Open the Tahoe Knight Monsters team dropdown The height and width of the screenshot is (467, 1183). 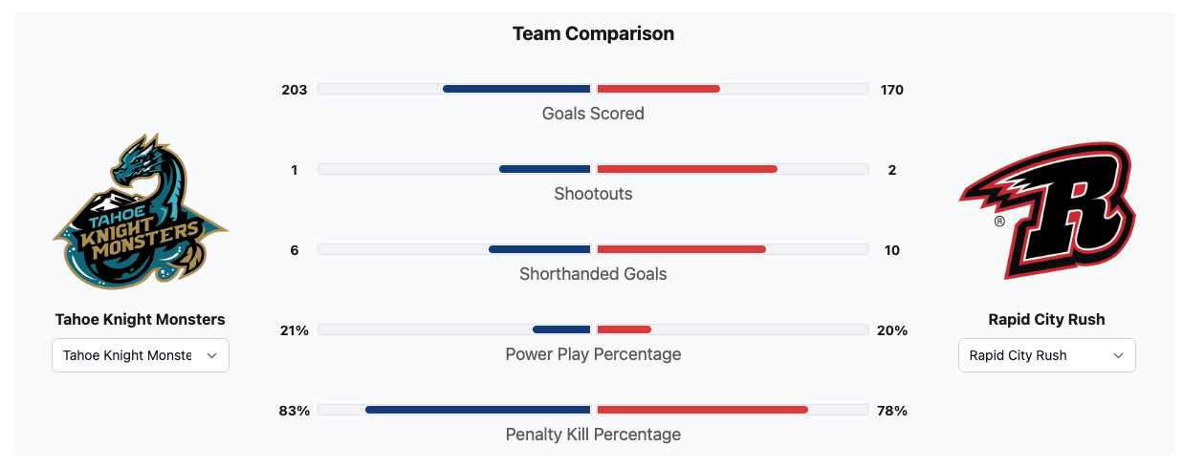141,355
